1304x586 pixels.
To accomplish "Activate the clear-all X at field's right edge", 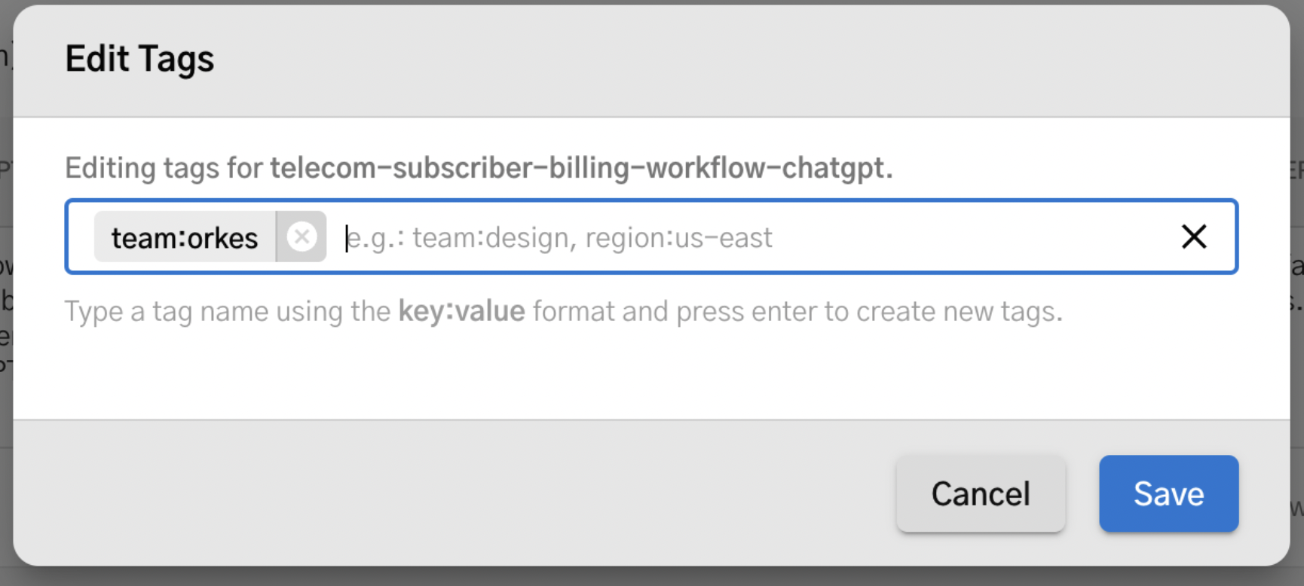I will [1193, 237].
